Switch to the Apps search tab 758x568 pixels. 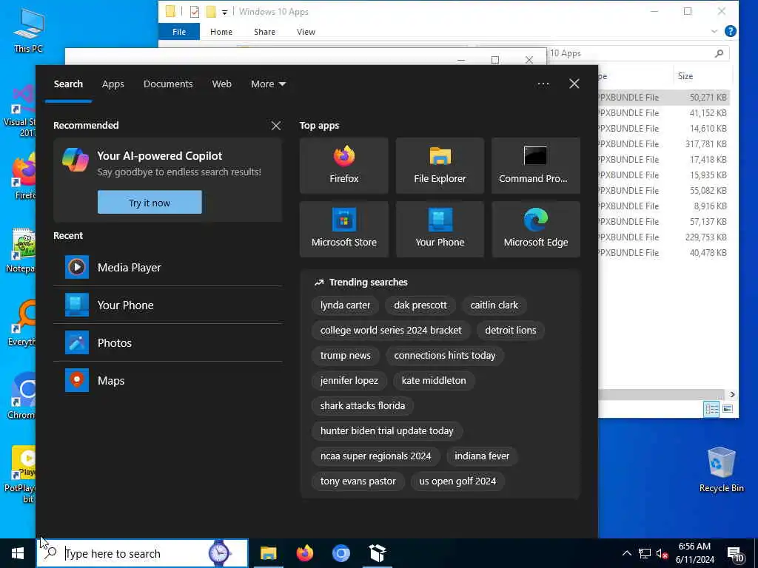[113, 84]
